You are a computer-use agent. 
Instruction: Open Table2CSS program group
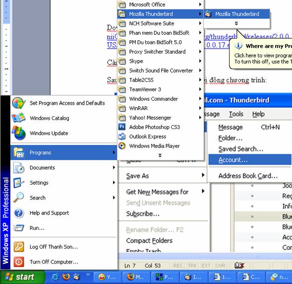click(161, 80)
